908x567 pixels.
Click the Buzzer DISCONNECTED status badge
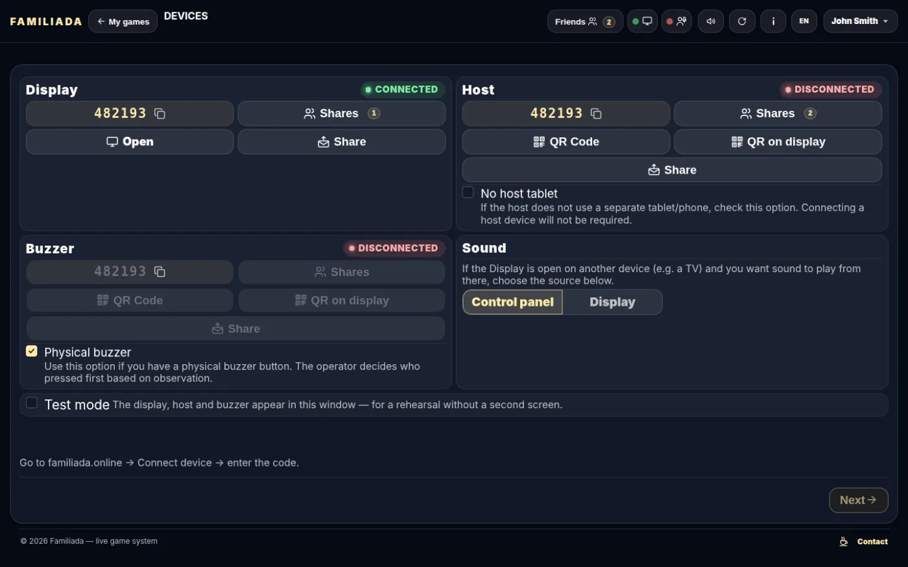(x=393, y=248)
